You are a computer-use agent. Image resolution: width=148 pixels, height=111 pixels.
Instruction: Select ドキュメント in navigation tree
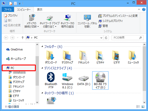pos(16,86)
